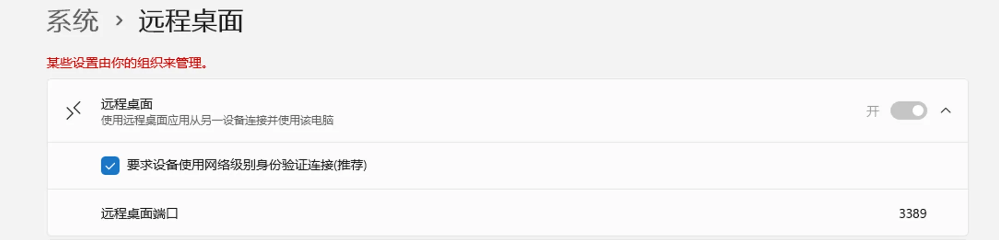Click the white checkmark in blue box
This screenshot has height=240, width=999.
(110, 166)
